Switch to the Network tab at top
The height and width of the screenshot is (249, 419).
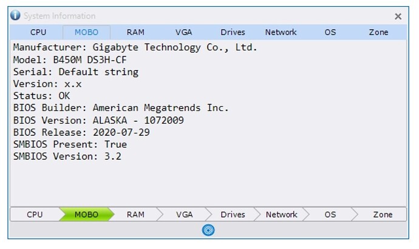[x=281, y=32]
